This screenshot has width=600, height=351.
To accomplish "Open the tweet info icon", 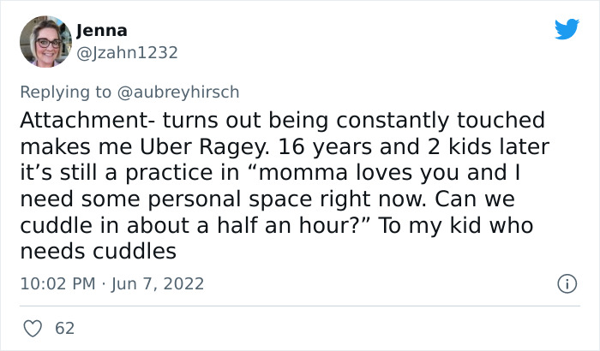I will click(x=566, y=283).
